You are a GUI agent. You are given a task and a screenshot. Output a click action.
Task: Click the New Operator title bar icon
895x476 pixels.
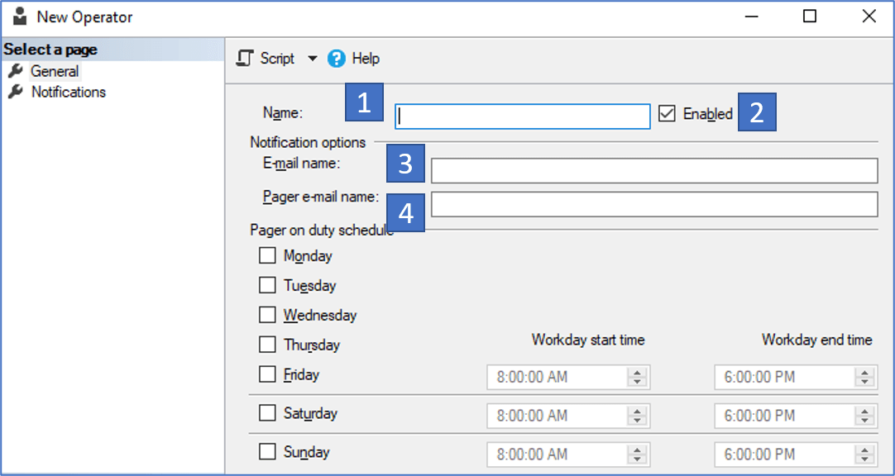(20, 17)
